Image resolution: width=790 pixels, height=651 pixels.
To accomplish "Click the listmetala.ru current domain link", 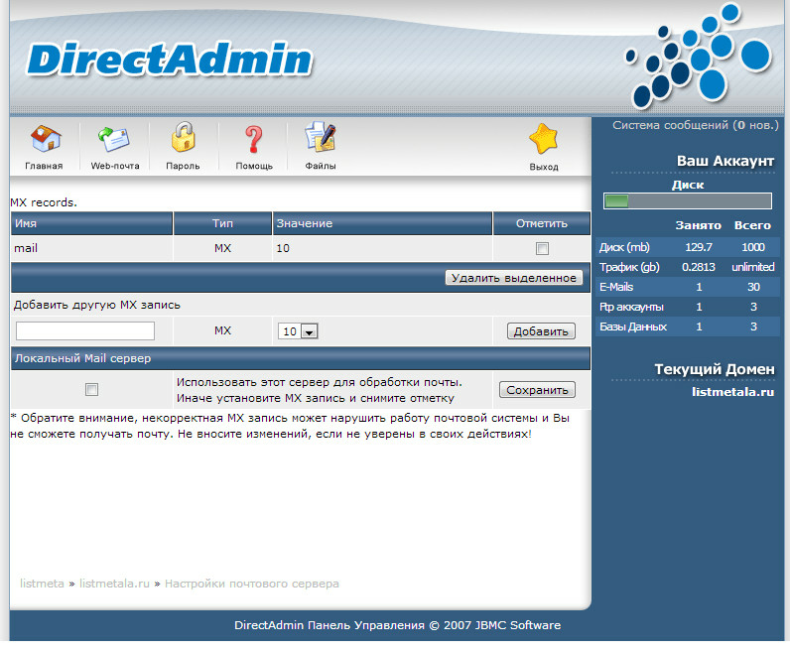I will 732,392.
